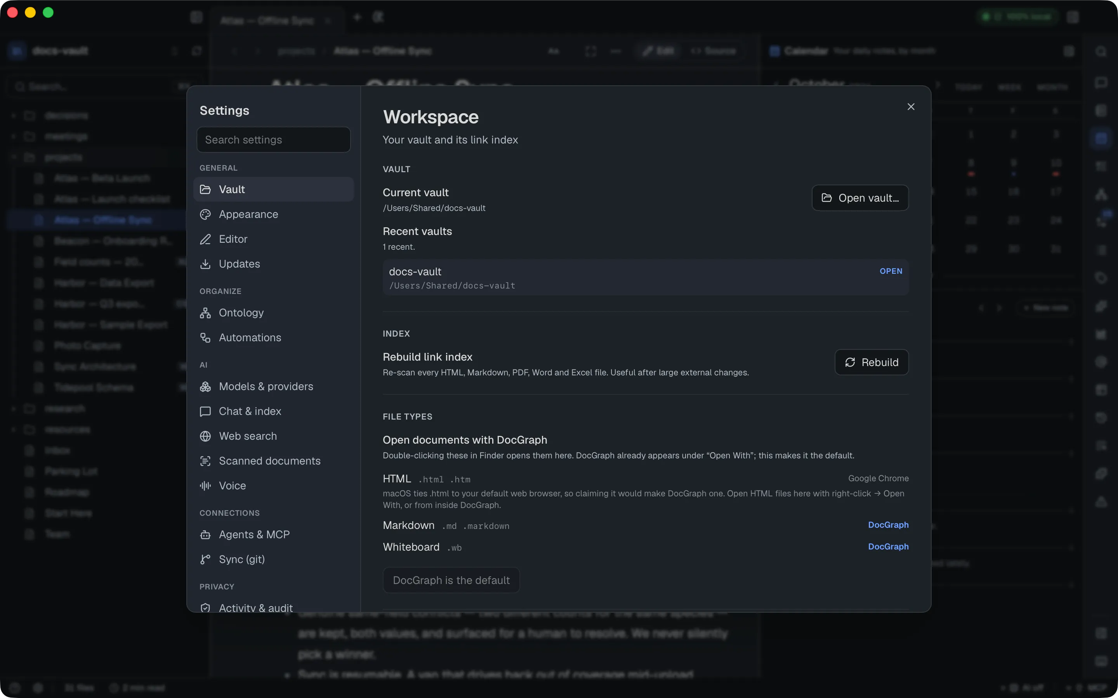Click the DocGraph is the default button
The image size is (1118, 698).
coord(451,580)
